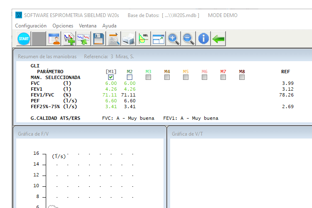Open the blue information icon

203,39
